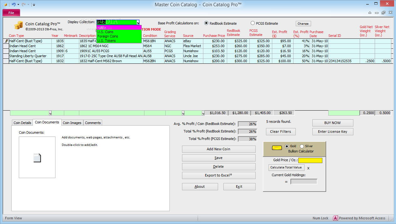The width and height of the screenshot is (396, 224).
Task: Click the Serial ID filter field below the table
Action: tap(344, 113)
